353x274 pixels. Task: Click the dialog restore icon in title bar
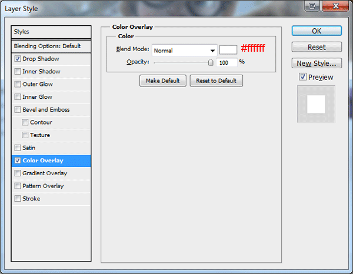312,6
